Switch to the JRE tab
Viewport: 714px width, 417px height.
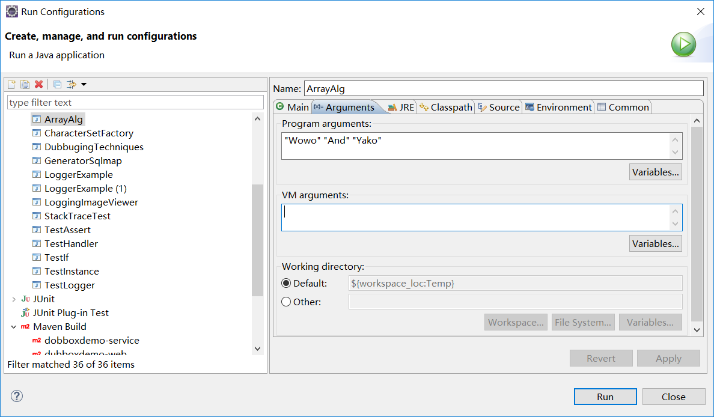[401, 108]
